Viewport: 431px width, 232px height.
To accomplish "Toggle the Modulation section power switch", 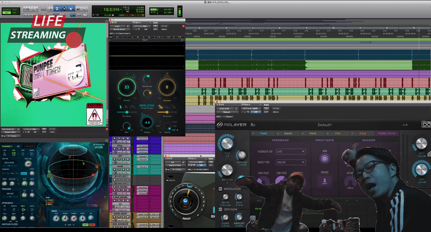I will tap(220, 189).
